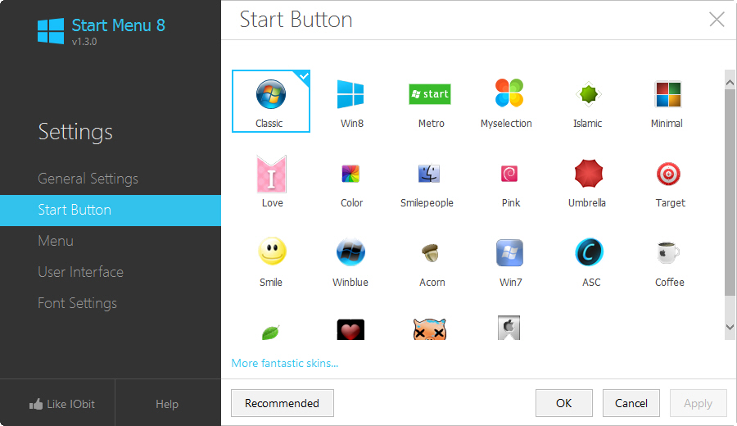Open Font Settings page
Viewport: 737px width, 426px height.
coord(77,303)
